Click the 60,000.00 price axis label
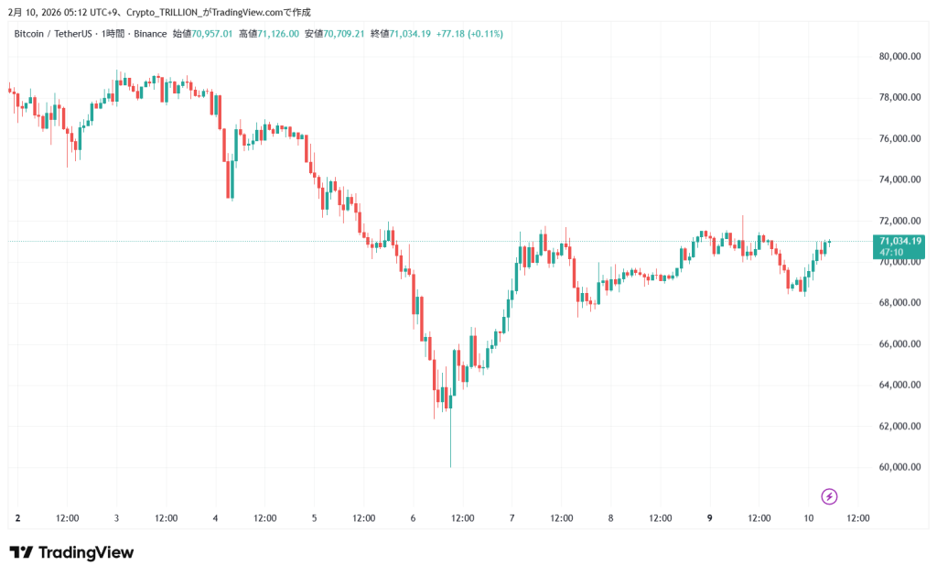 (x=898, y=467)
